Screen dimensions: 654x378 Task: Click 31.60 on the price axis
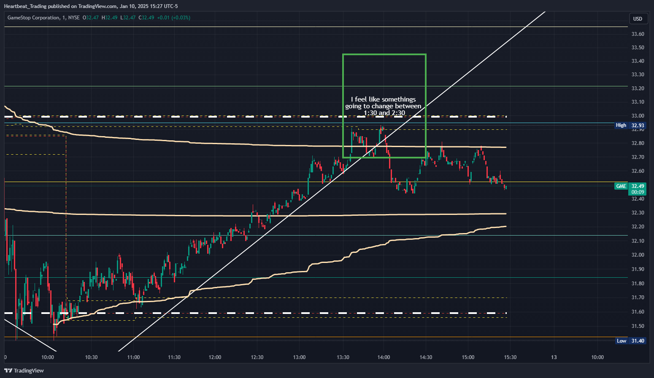638,312
